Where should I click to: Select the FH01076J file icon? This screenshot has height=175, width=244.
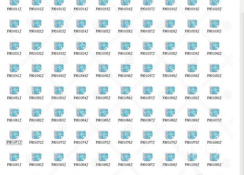pyautogui.click(x=125, y=135)
